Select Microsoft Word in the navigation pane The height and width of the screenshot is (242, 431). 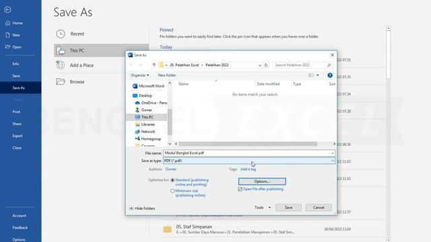148,86
